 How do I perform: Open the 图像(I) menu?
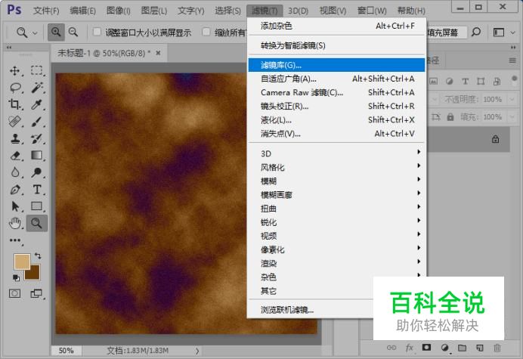(118, 11)
